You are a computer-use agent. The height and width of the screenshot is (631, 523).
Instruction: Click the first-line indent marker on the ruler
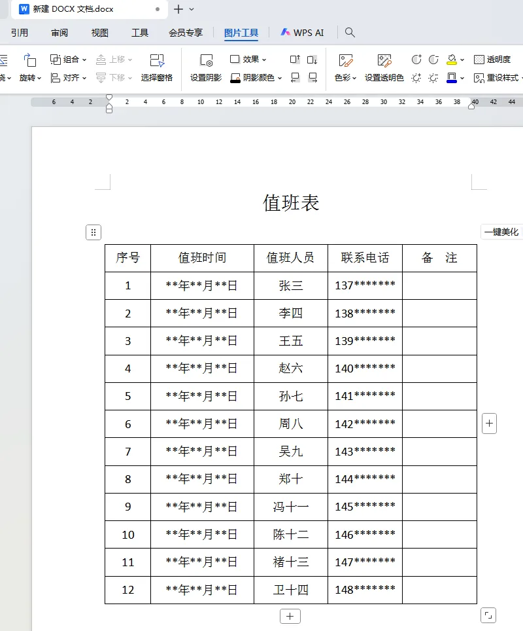click(x=109, y=98)
